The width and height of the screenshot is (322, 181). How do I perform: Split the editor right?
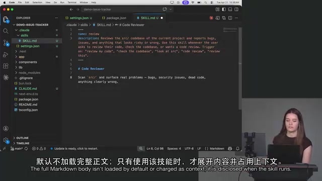(x=230, y=18)
